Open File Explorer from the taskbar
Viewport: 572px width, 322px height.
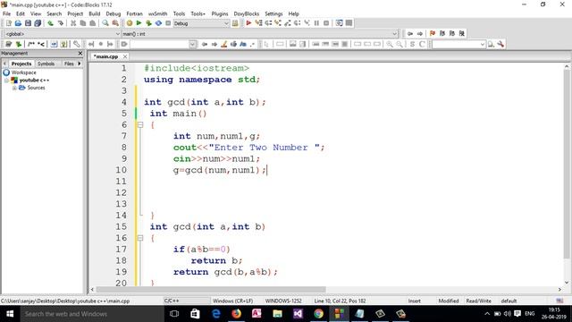pyautogui.click(x=278, y=314)
